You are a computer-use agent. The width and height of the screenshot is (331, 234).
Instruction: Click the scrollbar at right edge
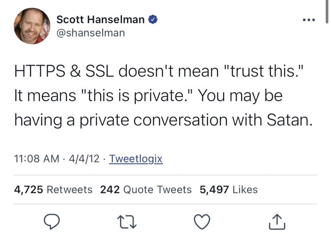click(x=327, y=12)
